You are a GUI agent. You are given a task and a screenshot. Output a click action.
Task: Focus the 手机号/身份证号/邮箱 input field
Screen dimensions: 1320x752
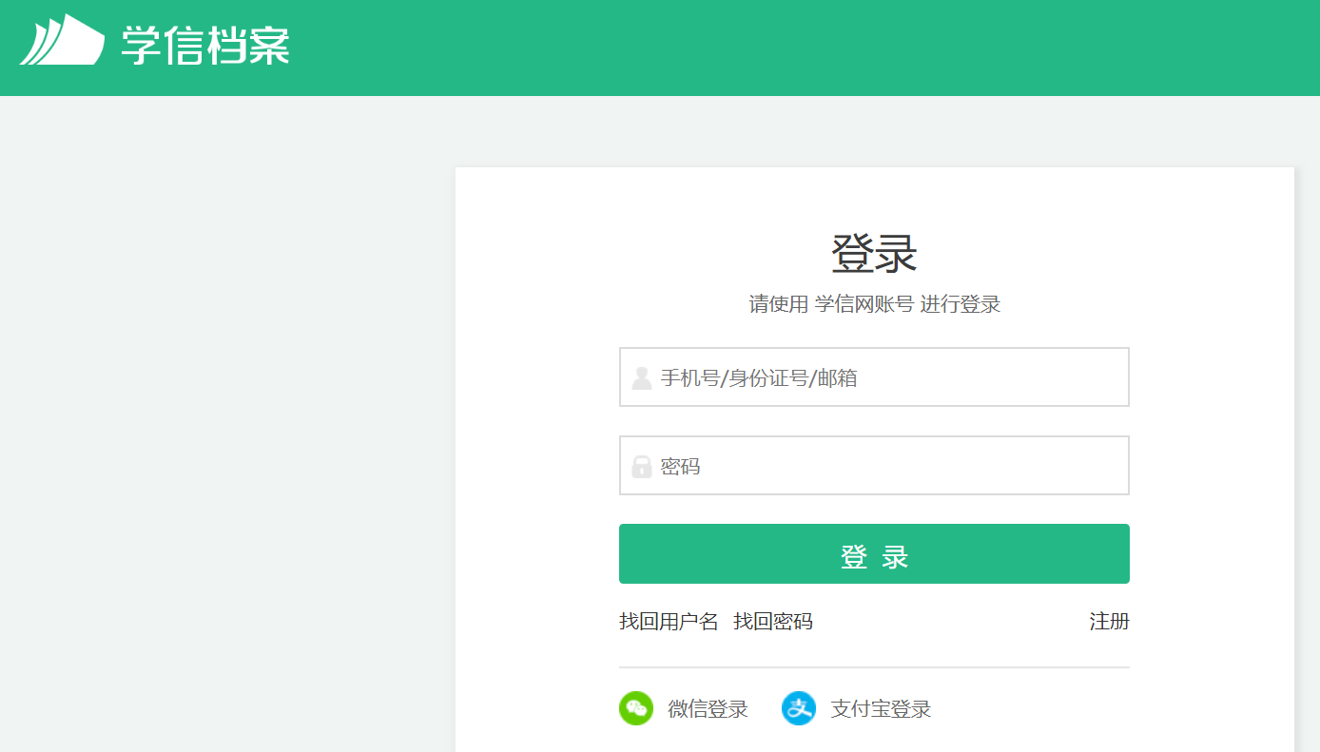pyautogui.click(x=874, y=377)
